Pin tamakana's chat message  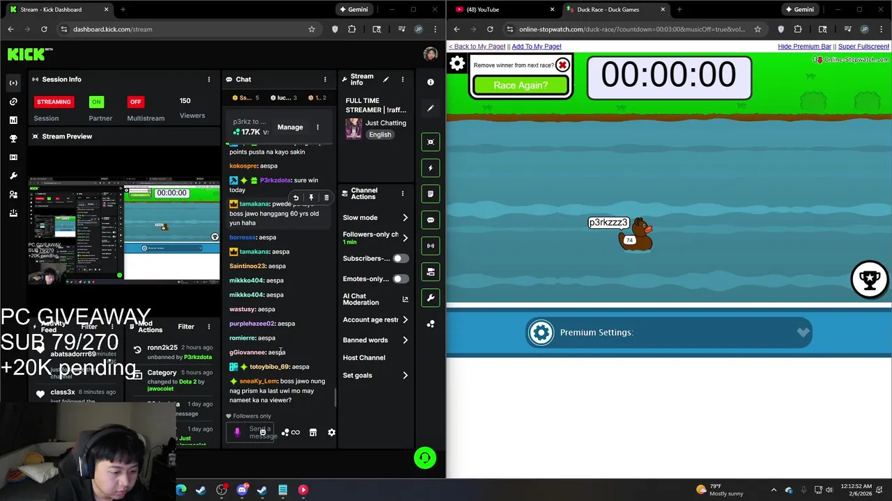(311, 198)
